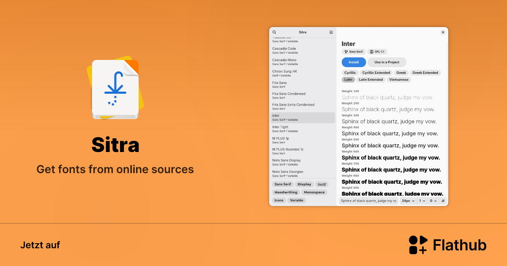Select Fira Sans Condensed from the font list
Screen dimensions: 507x266
[x=296, y=95]
